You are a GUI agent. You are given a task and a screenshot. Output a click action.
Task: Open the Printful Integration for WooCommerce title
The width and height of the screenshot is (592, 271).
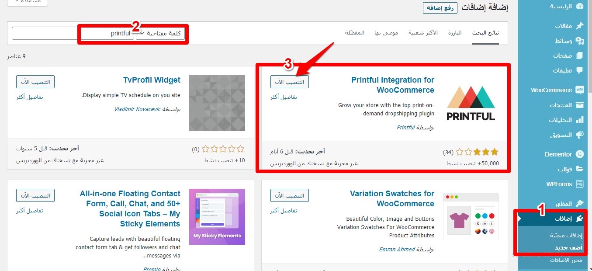pos(393,85)
